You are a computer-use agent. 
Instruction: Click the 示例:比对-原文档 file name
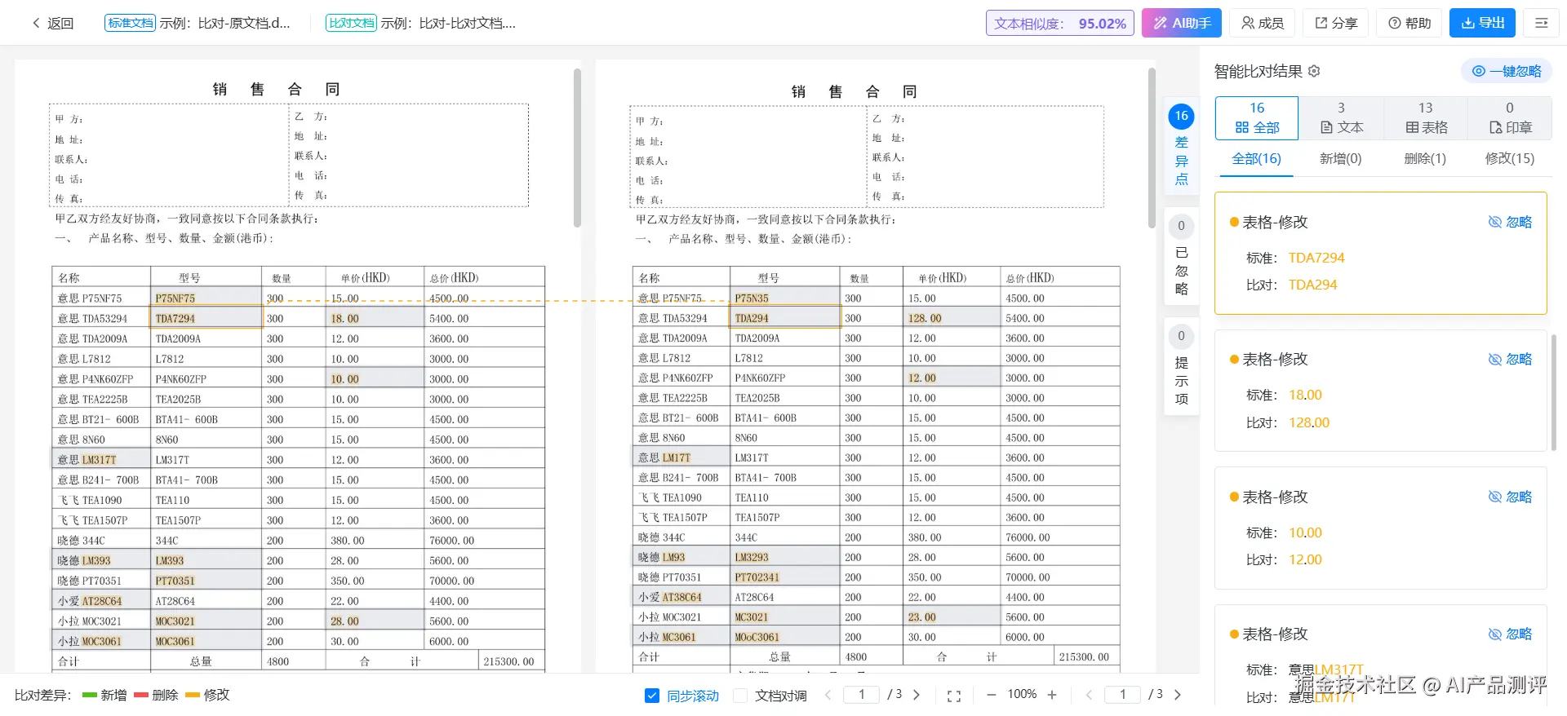tap(224, 23)
